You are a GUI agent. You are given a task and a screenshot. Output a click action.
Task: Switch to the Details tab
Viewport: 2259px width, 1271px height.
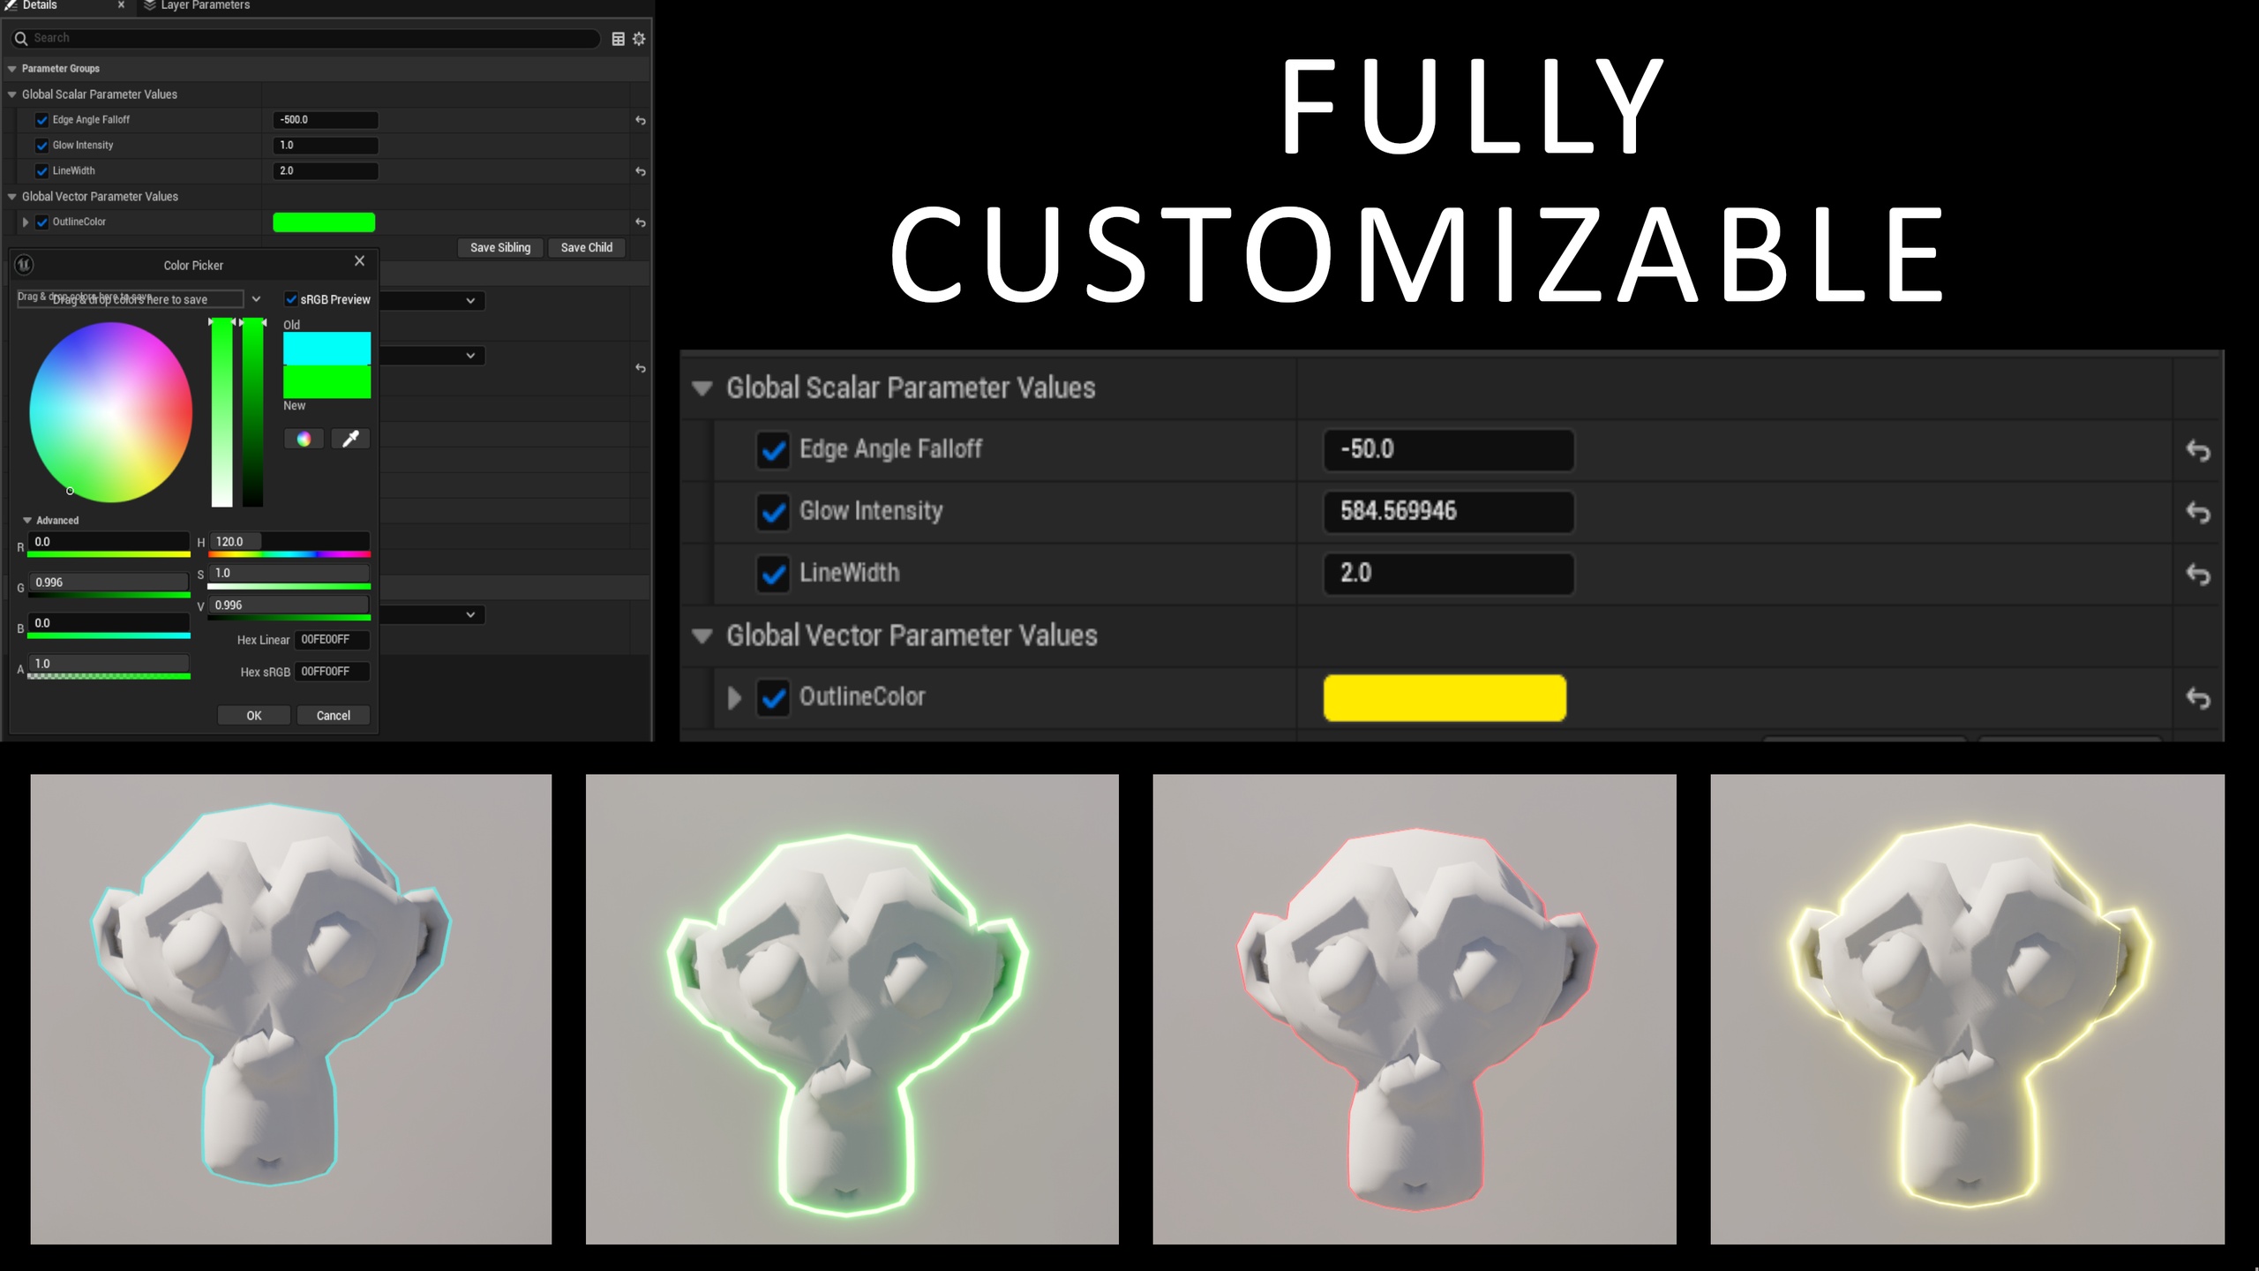pos(40,5)
